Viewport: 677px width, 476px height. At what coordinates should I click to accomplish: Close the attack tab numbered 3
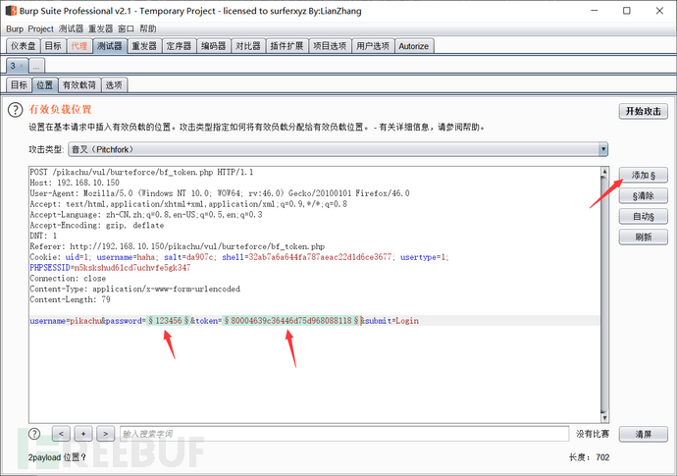tap(22, 66)
